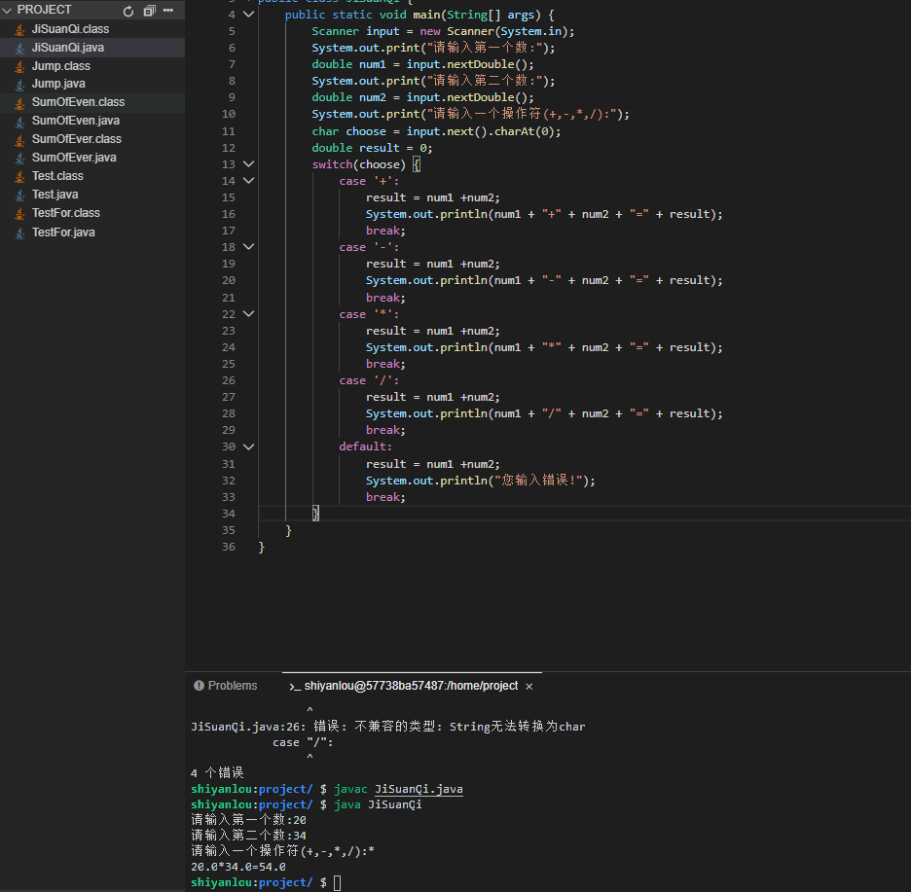Viewport: 911px width, 892px height.
Task: Close the shiyanlou terminal tab
Action: [x=529, y=687]
